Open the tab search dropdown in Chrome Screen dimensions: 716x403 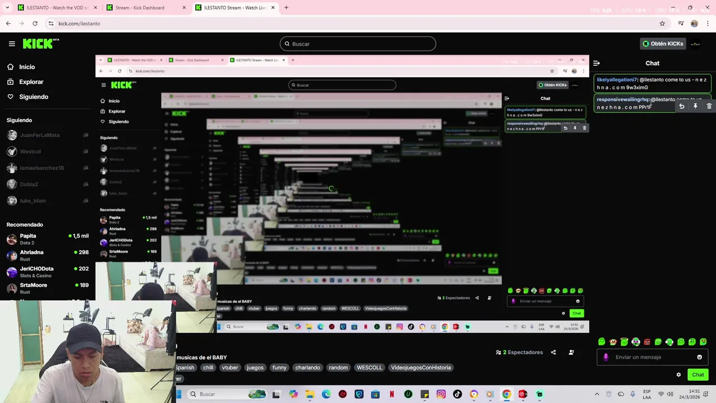7,8
